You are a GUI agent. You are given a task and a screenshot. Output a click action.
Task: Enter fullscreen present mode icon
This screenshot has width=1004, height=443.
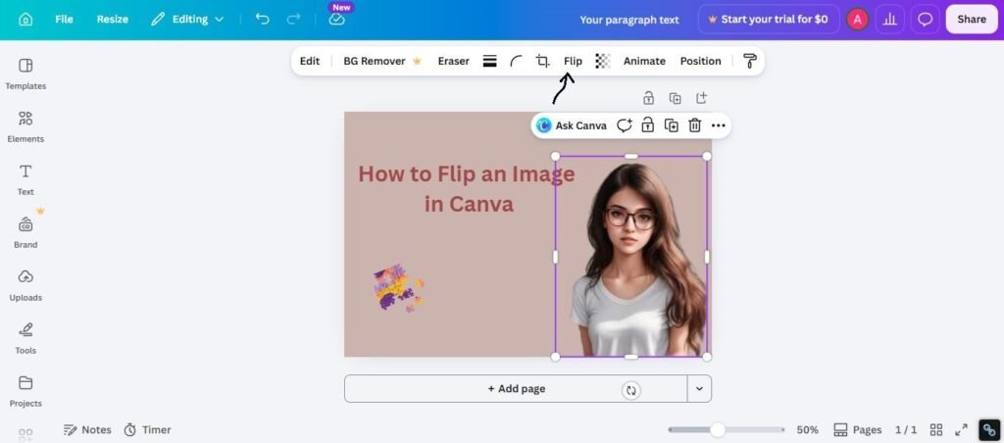[961, 429]
